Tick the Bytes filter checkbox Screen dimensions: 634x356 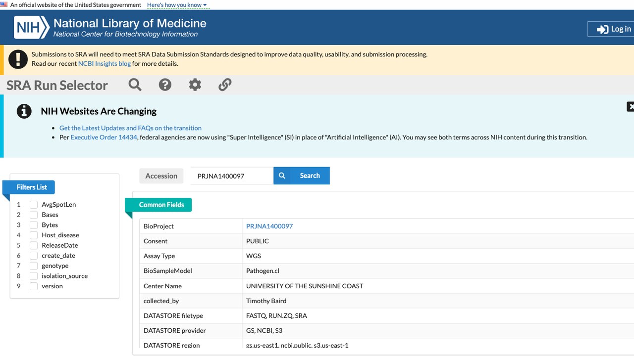click(x=34, y=225)
